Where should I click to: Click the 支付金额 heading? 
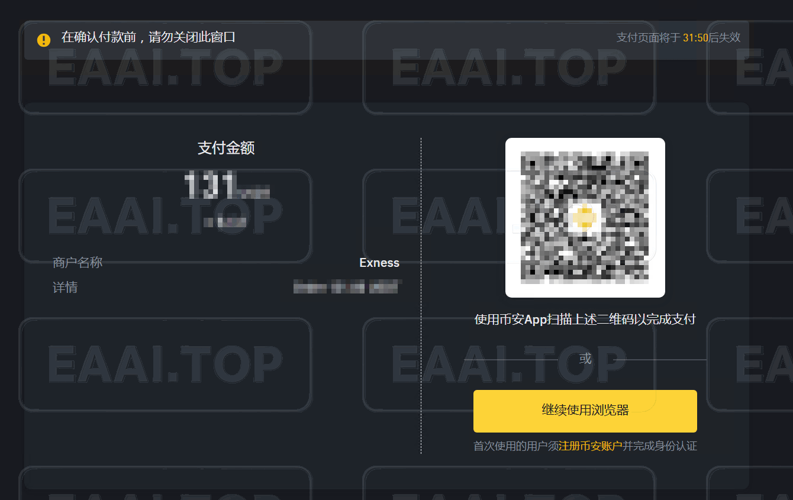(x=226, y=148)
